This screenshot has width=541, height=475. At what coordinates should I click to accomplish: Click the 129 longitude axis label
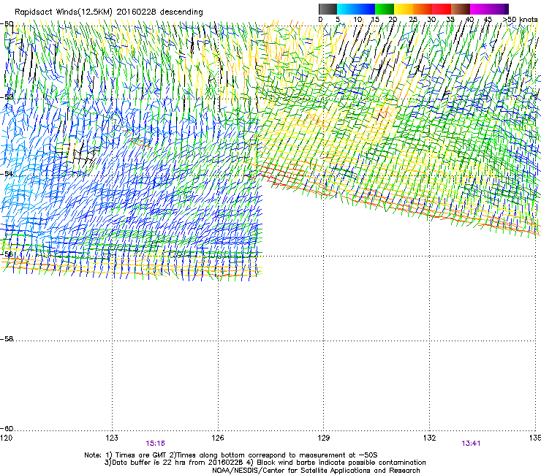323,438
